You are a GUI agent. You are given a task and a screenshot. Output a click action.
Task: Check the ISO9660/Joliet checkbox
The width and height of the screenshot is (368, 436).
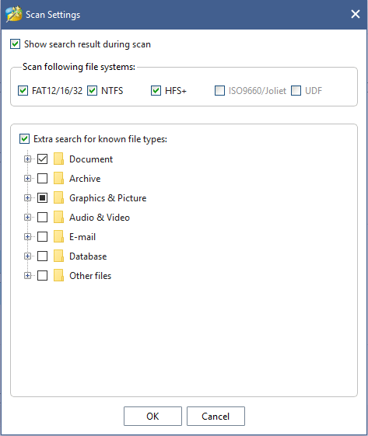[219, 90]
